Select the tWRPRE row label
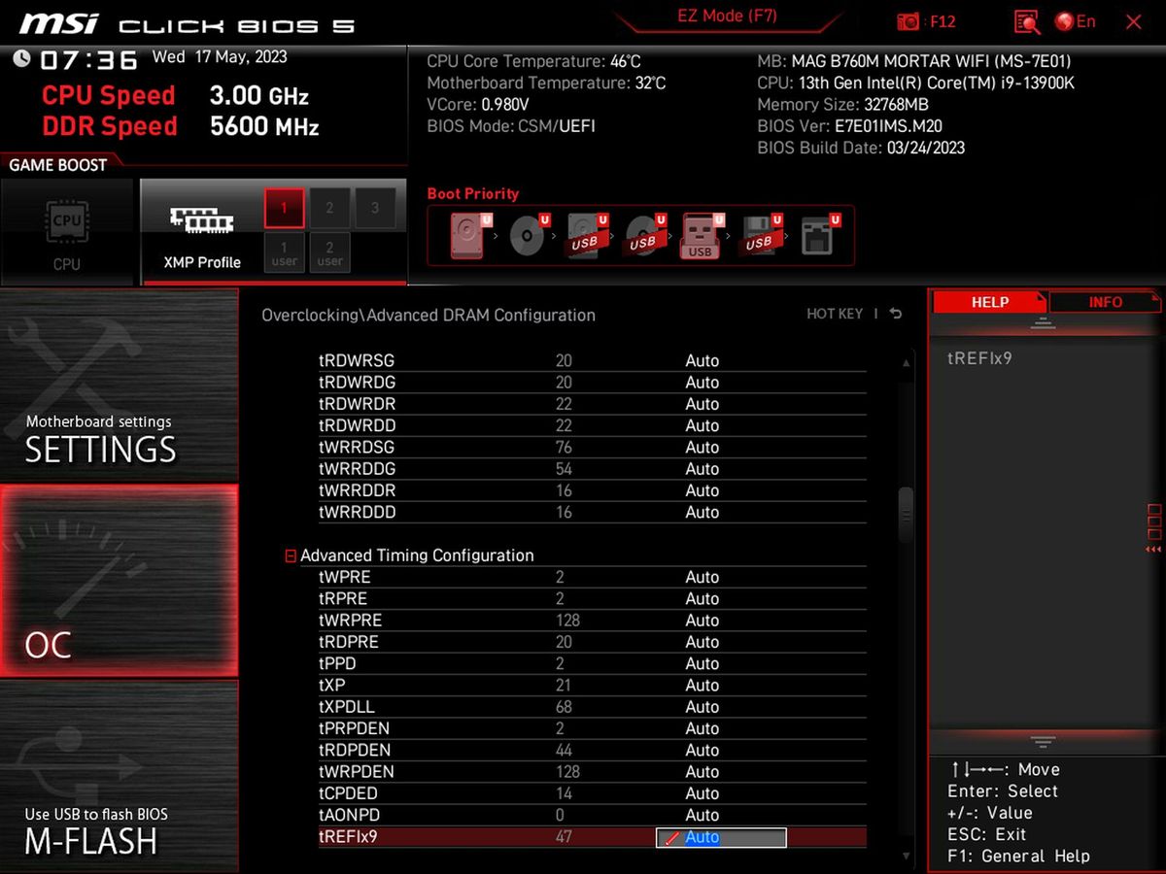Image resolution: width=1166 pixels, height=874 pixels. 350,620
